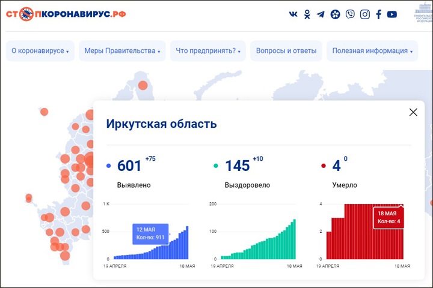
Task: Click the northernmost red marker on map
Action: pyautogui.click(x=143, y=85)
